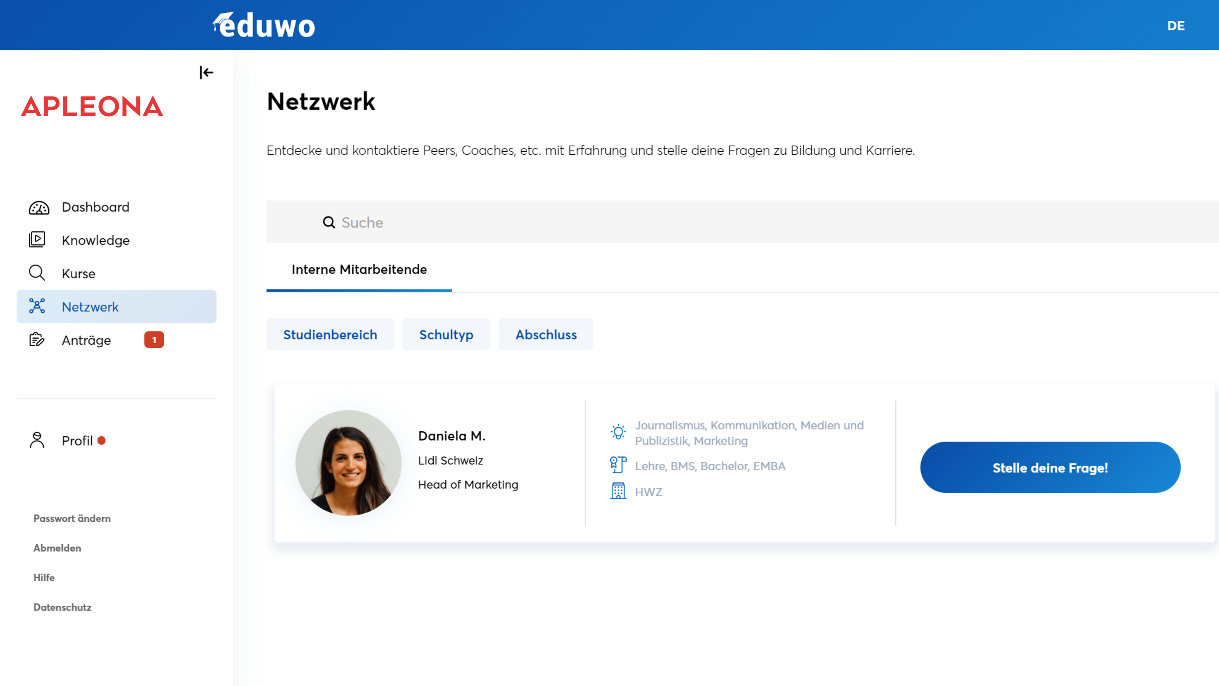Screen dimensions: 1219x686
Task: Open the Schultyp filter dropdown
Action: pyautogui.click(x=446, y=335)
